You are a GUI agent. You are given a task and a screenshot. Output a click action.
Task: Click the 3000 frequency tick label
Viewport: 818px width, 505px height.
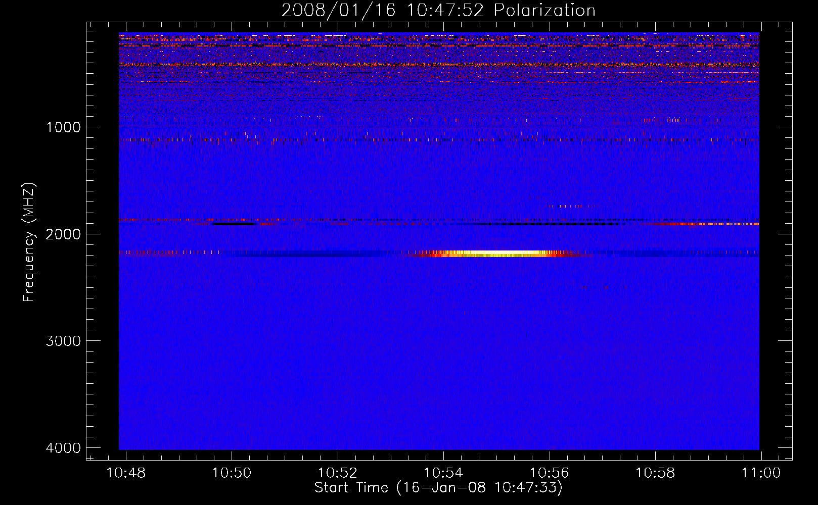63,340
